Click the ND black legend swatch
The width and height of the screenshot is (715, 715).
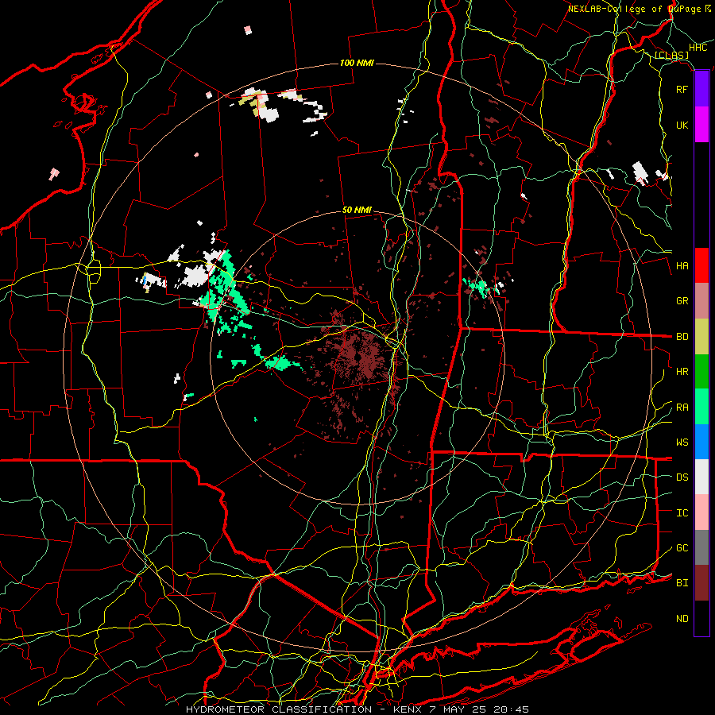(x=701, y=618)
